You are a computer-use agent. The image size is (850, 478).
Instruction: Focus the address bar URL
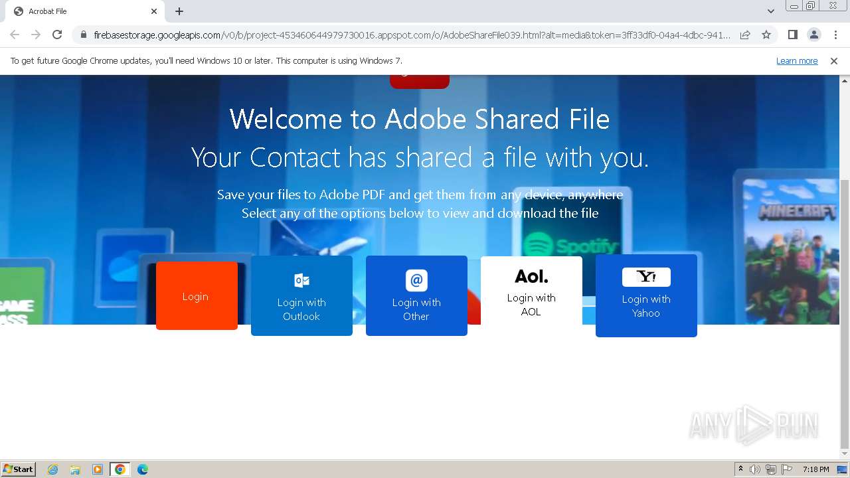pos(412,35)
